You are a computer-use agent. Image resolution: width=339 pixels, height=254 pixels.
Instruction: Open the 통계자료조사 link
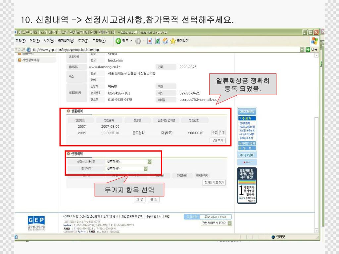pyautogui.click(x=246, y=138)
